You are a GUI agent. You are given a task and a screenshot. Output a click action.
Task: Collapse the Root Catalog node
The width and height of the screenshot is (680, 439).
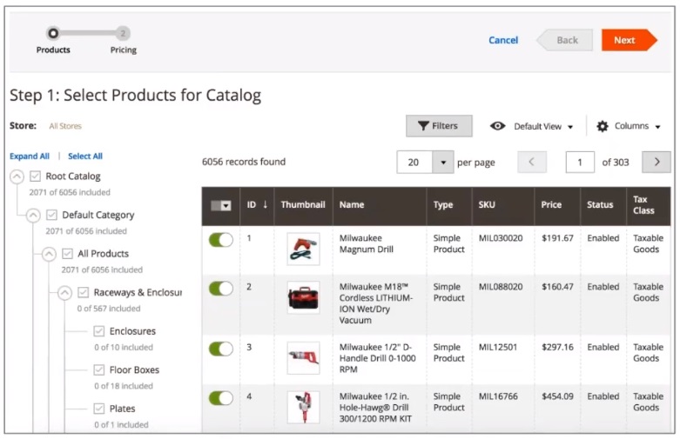(17, 176)
